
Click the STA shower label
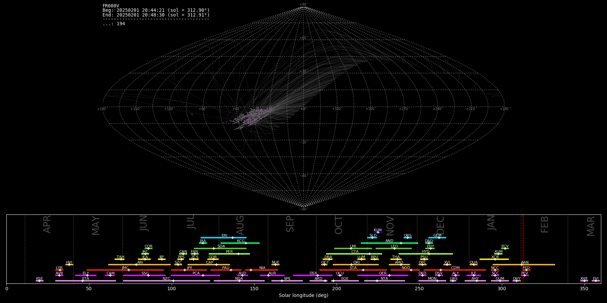[353, 268]
